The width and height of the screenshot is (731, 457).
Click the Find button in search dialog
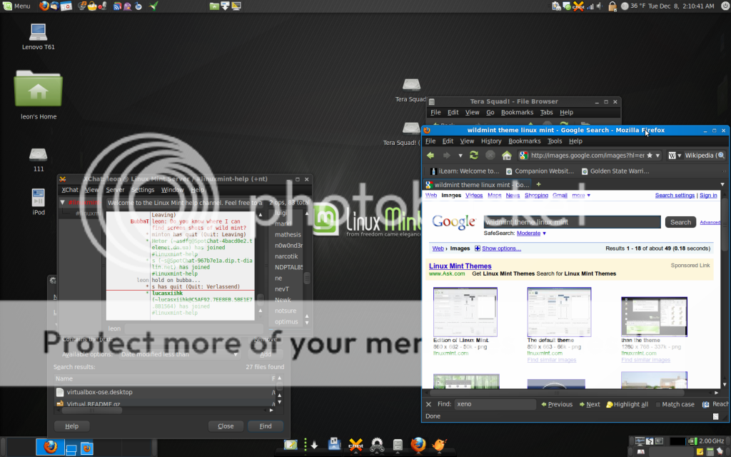point(266,426)
